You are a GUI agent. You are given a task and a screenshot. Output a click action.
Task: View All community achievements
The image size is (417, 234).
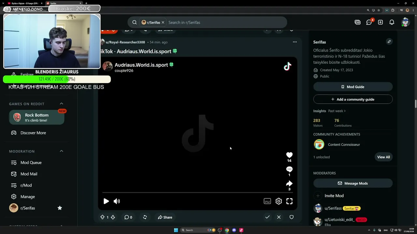click(x=383, y=157)
